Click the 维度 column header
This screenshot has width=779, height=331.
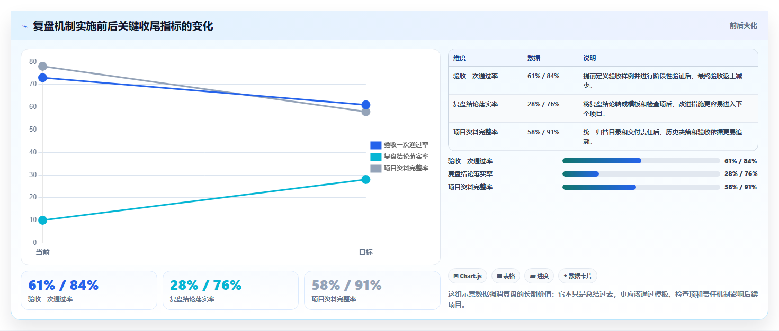[x=460, y=58]
